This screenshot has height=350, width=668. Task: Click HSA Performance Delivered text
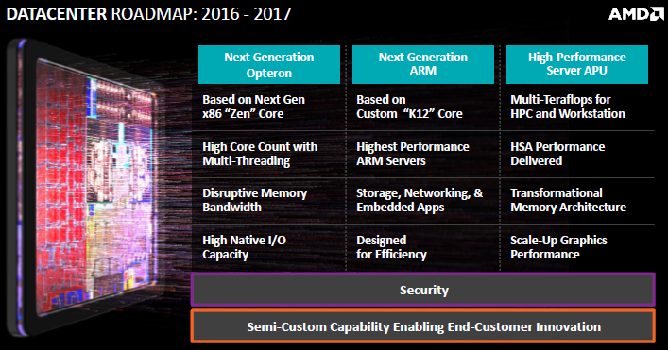click(x=557, y=154)
